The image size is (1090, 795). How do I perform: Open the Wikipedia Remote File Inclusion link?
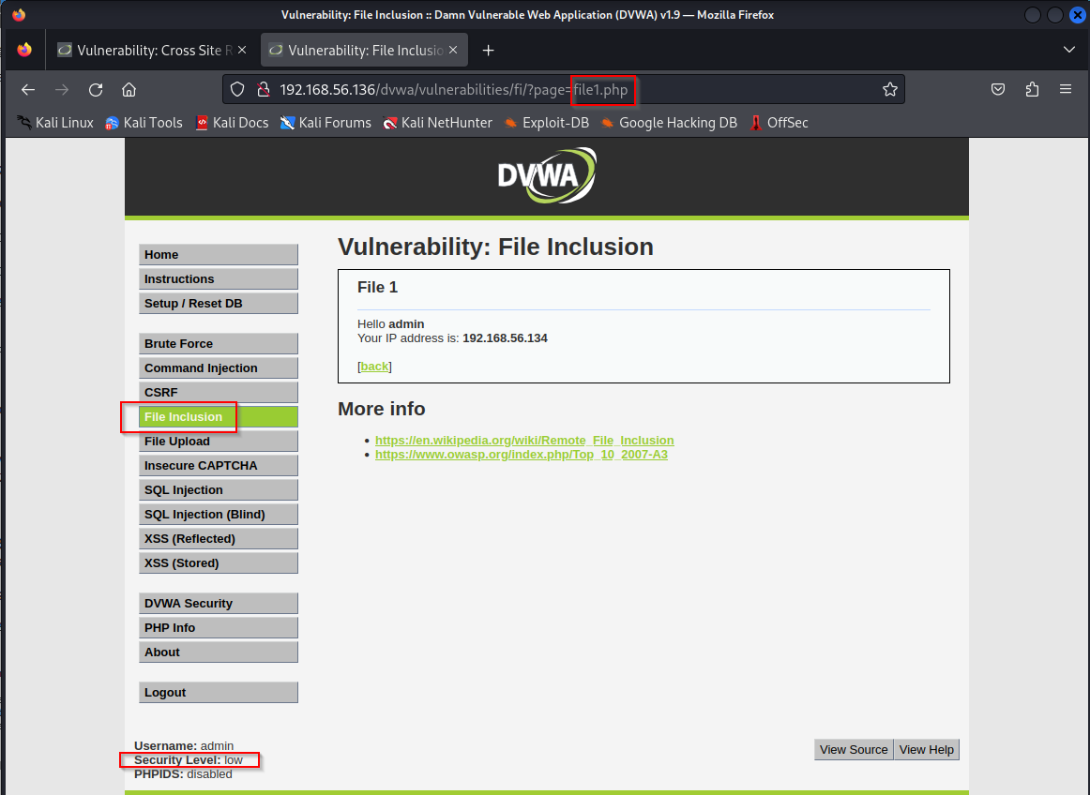coord(524,440)
